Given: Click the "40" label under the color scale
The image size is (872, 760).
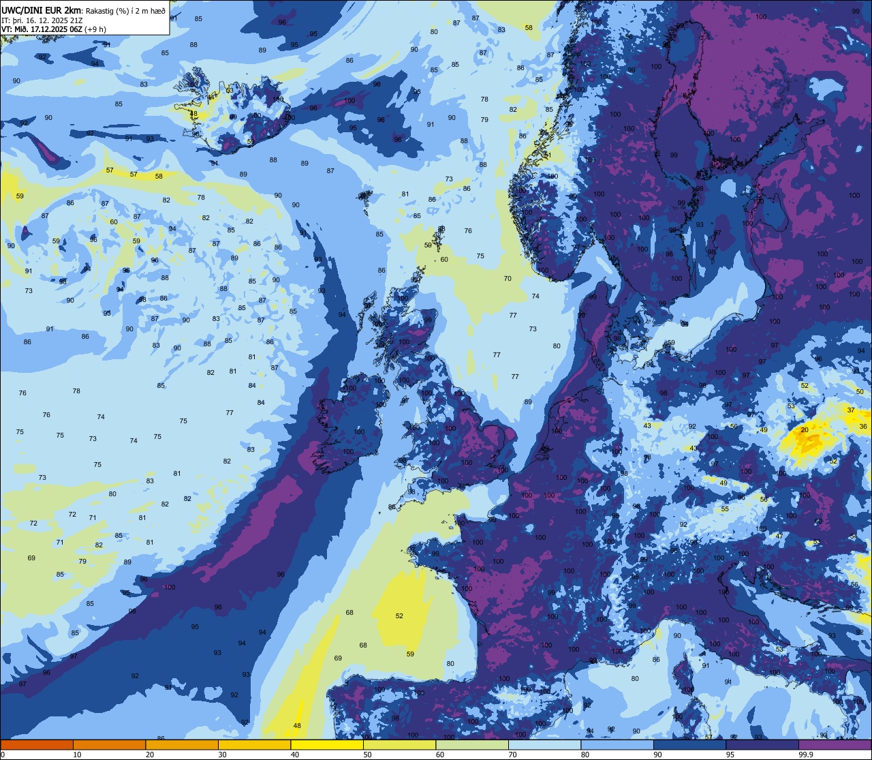Looking at the screenshot, I should click(x=295, y=755).
